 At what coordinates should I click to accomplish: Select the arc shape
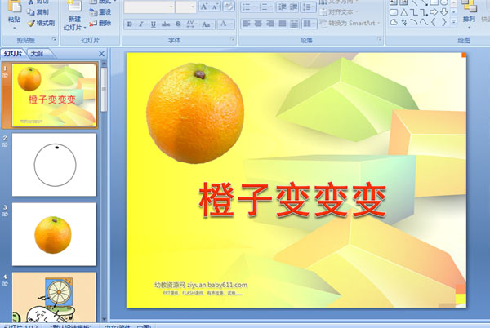coord(413,22)
